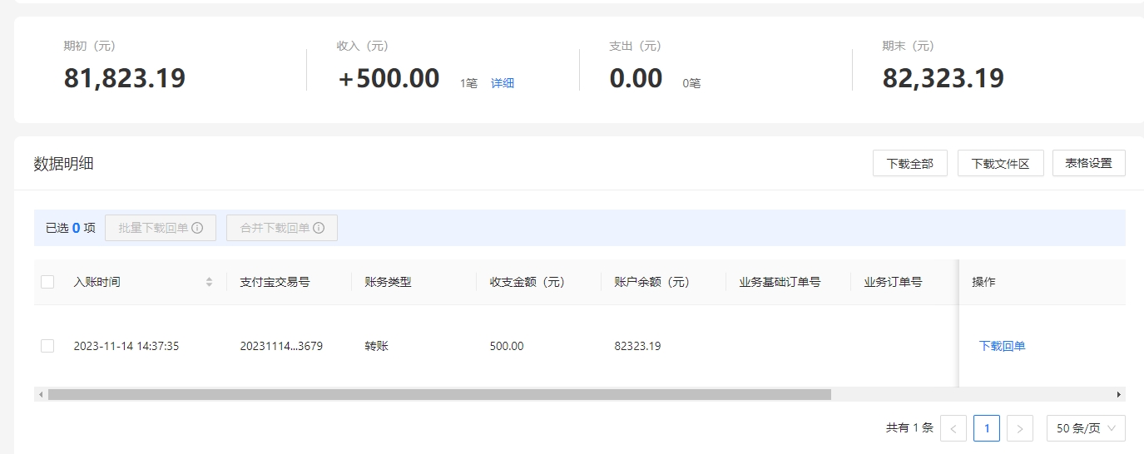Click the 操作 column header
Screen dimensions: 1144x454
pyautogui.click(x=983, y=282)
